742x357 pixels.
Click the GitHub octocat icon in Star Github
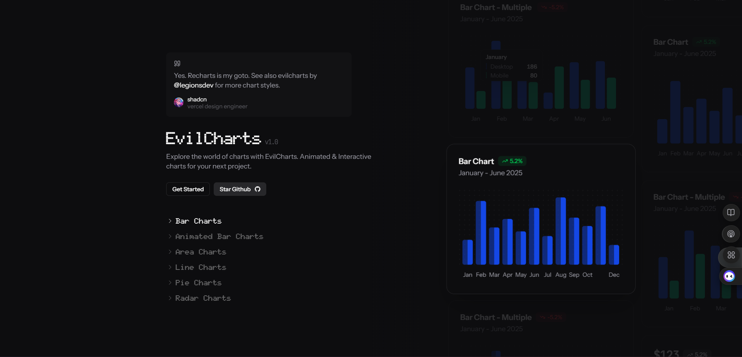257,189
